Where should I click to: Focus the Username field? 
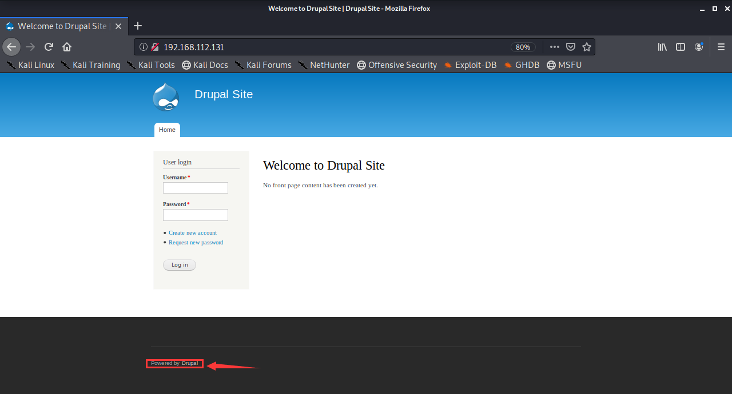point(196,188)
